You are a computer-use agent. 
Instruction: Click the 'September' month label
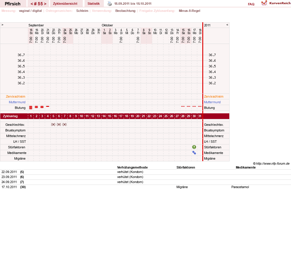(x=36, y=25)
